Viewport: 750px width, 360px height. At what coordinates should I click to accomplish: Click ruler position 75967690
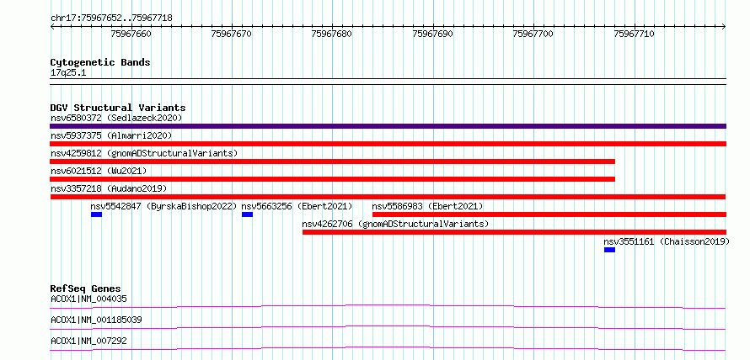click(x=433, y=34)
